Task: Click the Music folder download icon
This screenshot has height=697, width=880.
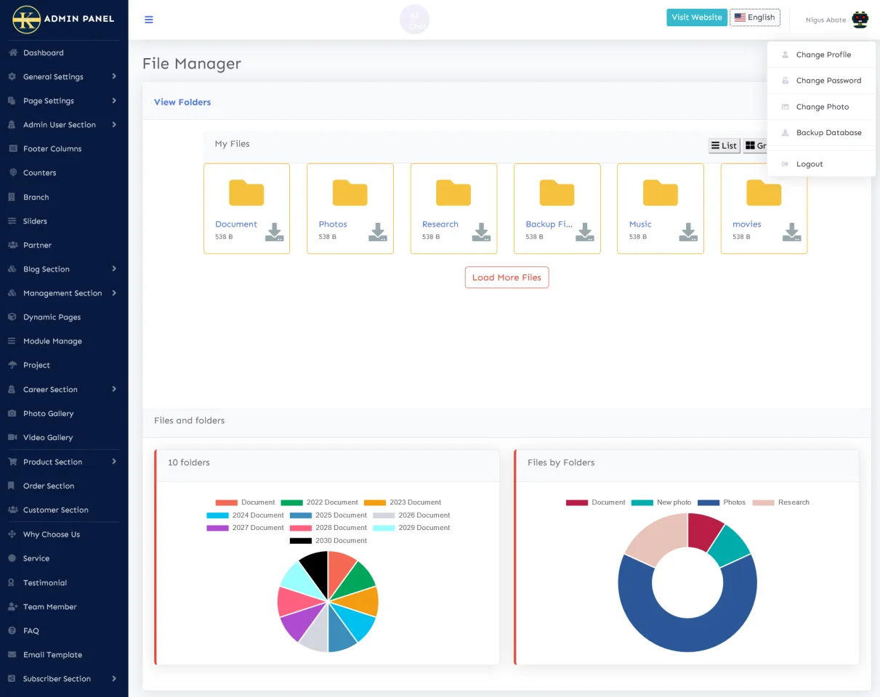Action: (688, 232)
